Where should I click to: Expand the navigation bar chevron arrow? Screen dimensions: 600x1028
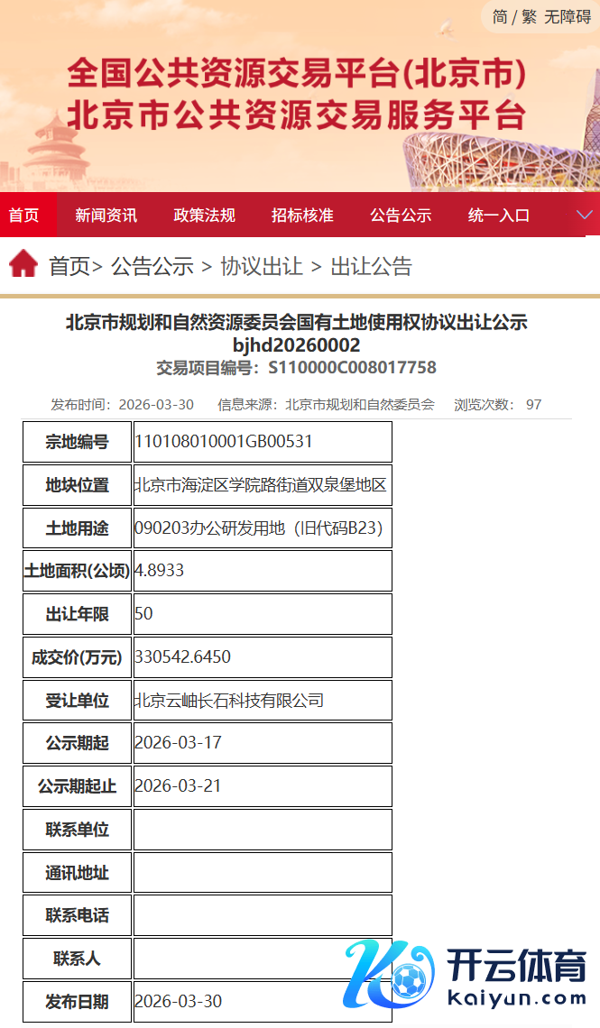click(x=585, y=215)
